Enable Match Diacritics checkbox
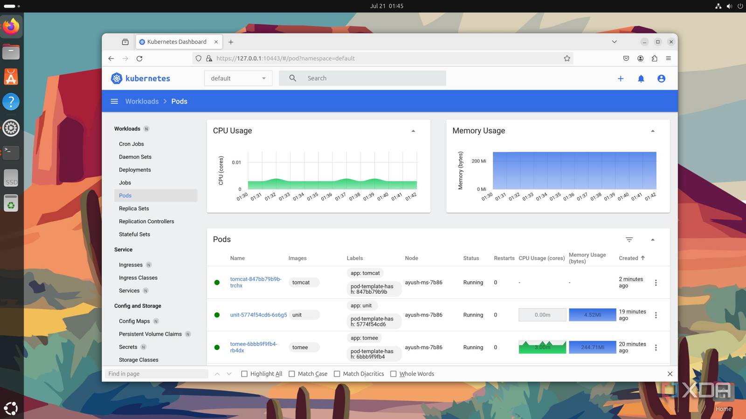This screenshot has height=419, width=746. (x=337, y=374)
